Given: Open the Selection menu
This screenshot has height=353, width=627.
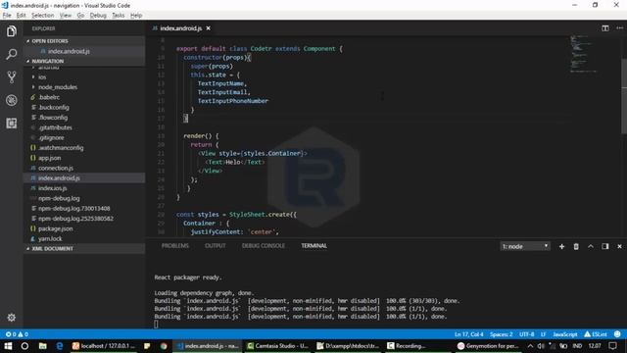Looking at the screenshot, I should point(43,16).
